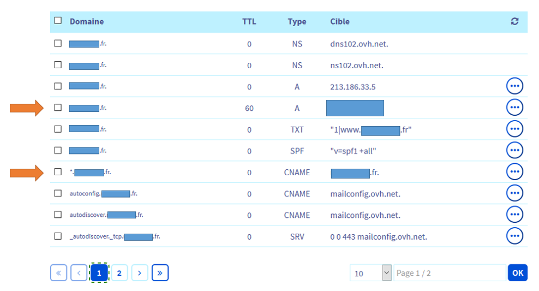This screenshot has height=291, width=539.
Task: Check the dns102.ovh.net. NS record checkbox
Action: [x=58, y=43]
